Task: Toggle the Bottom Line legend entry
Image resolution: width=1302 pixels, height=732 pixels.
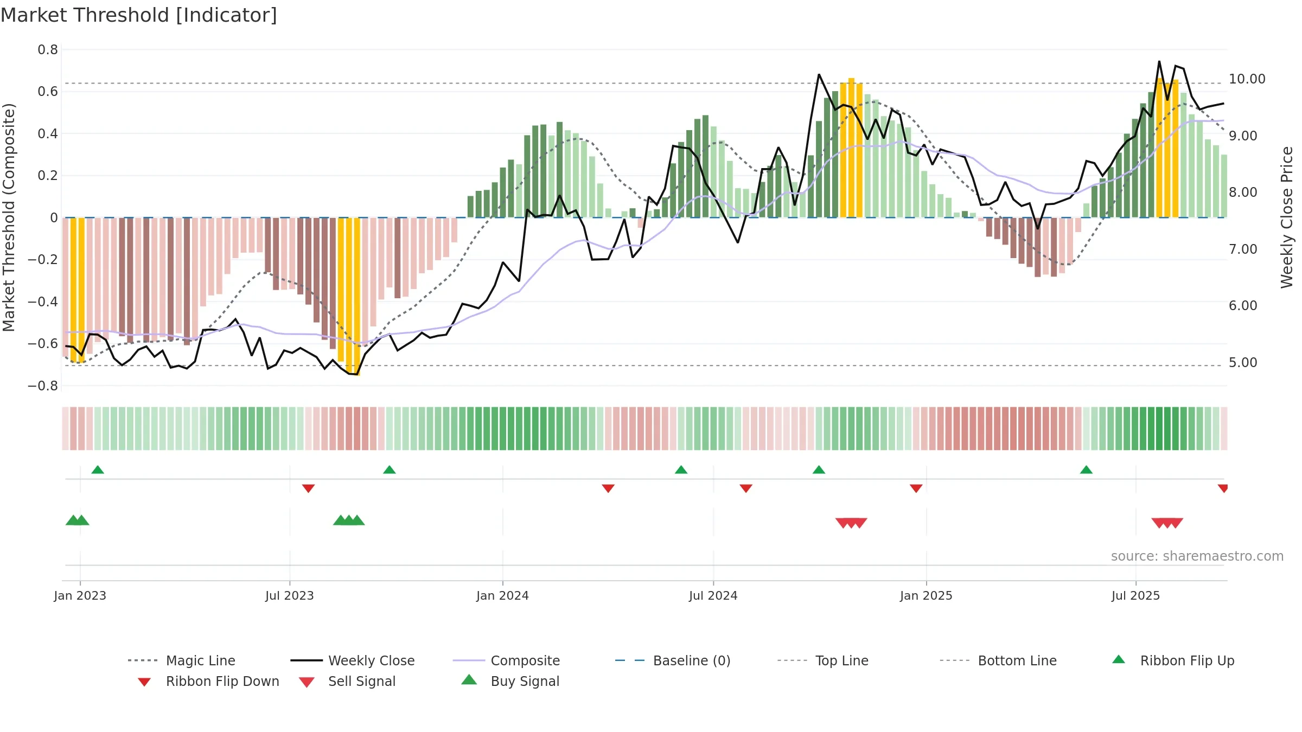Action: coord(998,660)
